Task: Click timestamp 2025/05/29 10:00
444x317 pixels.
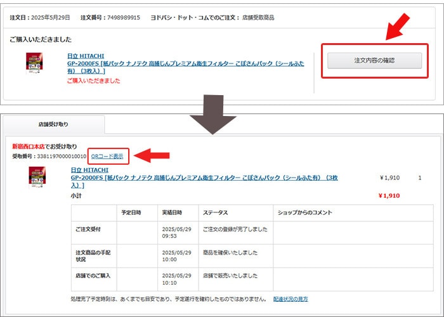Action: pyautogui.click(x=176, y=256)
